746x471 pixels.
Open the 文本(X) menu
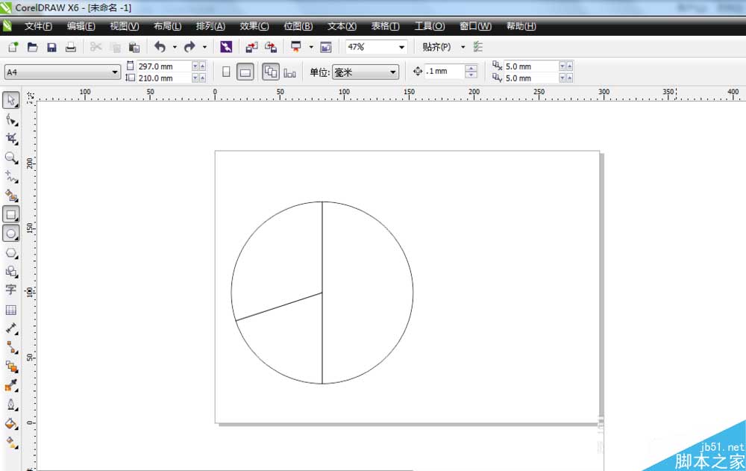click(342, 26)
